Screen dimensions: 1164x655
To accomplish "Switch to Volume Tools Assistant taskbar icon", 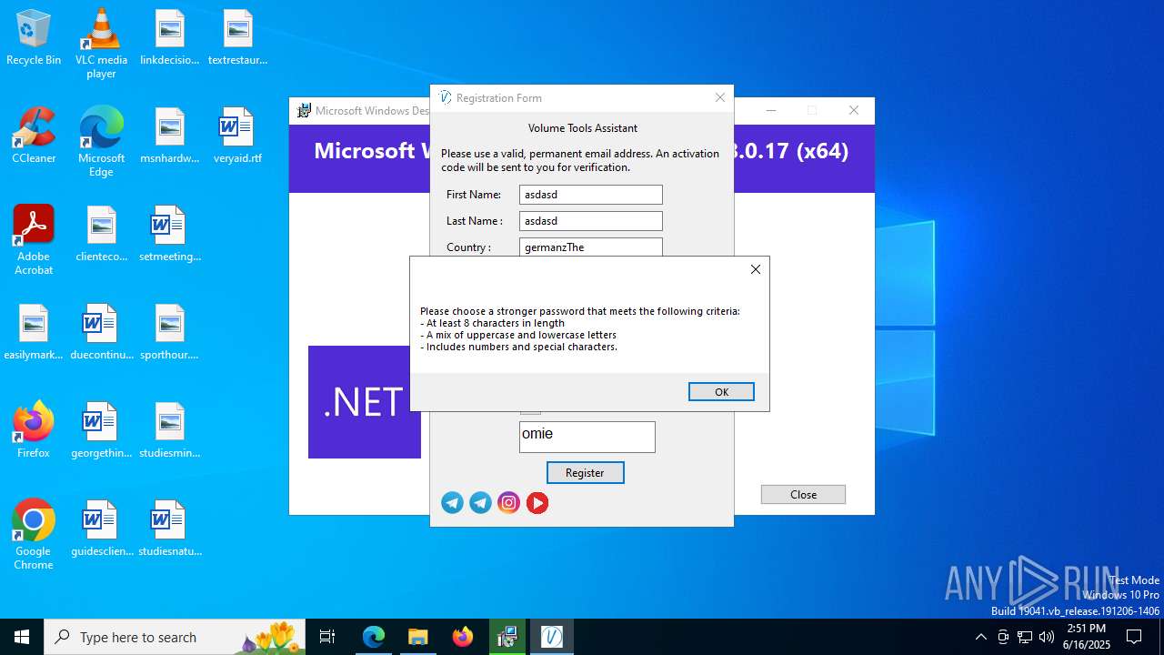I will [552, 637].
